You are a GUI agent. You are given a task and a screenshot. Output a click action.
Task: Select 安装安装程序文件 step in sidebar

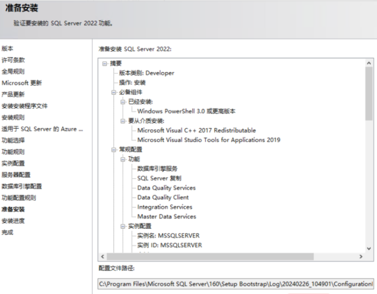tap(25, 106)
